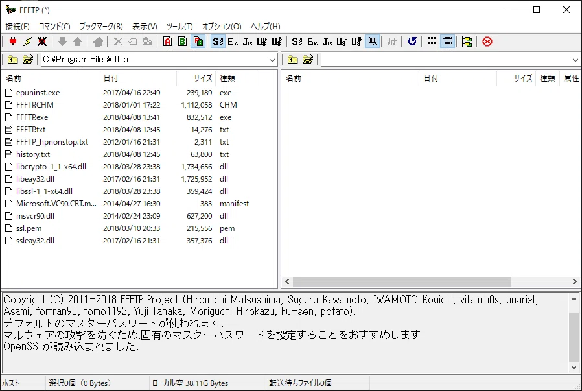582x391 pixels.
Task: Select the file FFFTP_hpnonstop.txt
Action: tap(52, 142)
